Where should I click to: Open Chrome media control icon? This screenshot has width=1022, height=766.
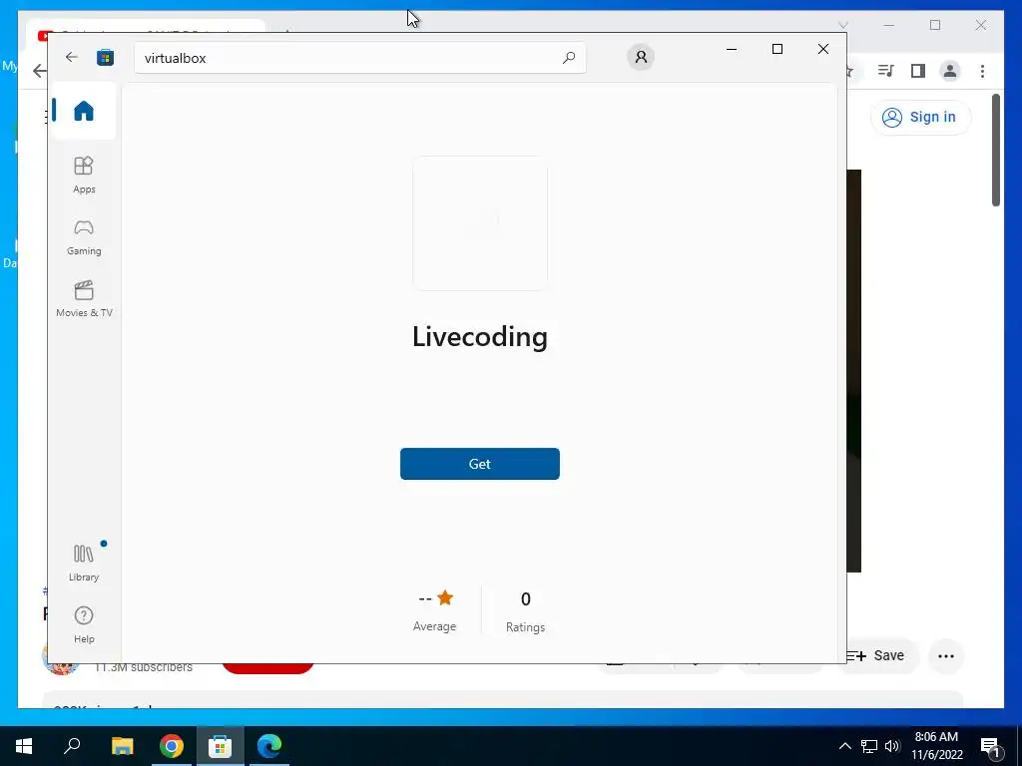tap(885, 71)
